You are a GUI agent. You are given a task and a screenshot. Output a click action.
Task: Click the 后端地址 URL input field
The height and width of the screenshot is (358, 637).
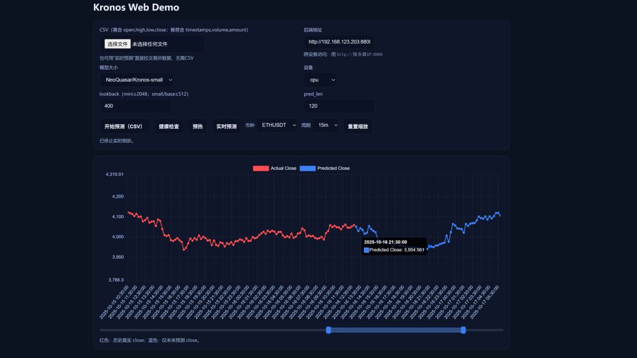pos(339,42)
